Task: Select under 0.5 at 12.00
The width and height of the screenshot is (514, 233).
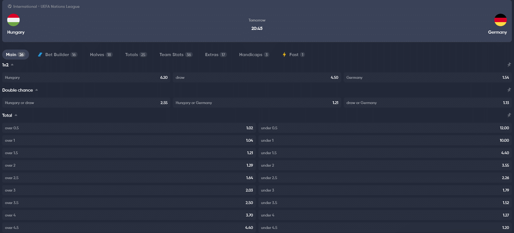Action: pos(385,128)
